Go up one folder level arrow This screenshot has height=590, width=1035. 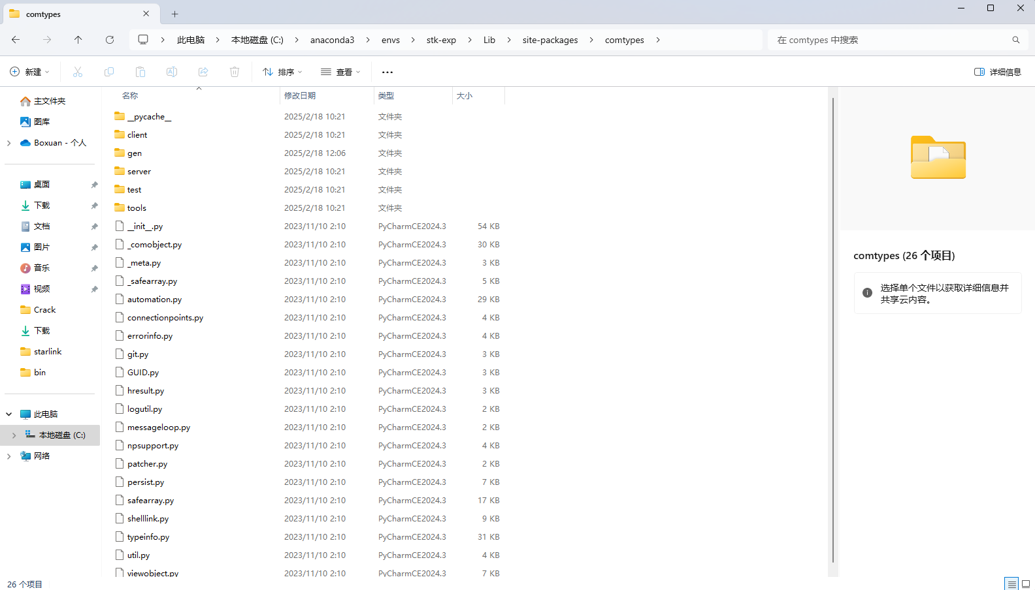tap(78, 40)
